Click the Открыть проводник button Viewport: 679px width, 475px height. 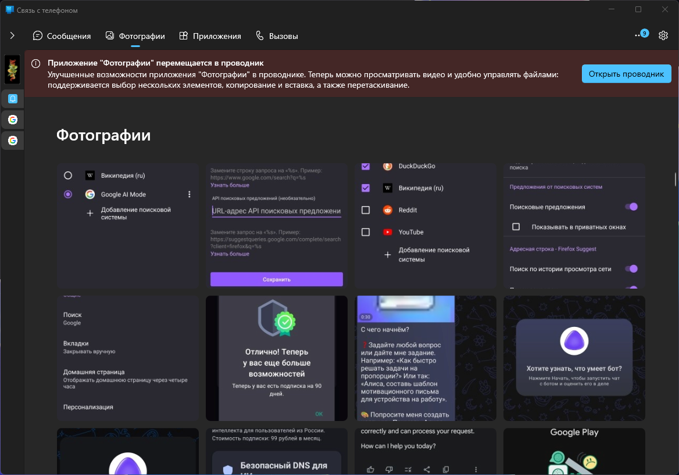(x=626, y=74)
